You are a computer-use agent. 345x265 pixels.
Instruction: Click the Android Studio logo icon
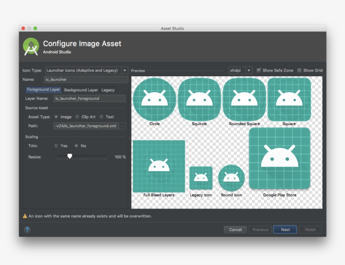pyautogui.click(x=31, y=47)
